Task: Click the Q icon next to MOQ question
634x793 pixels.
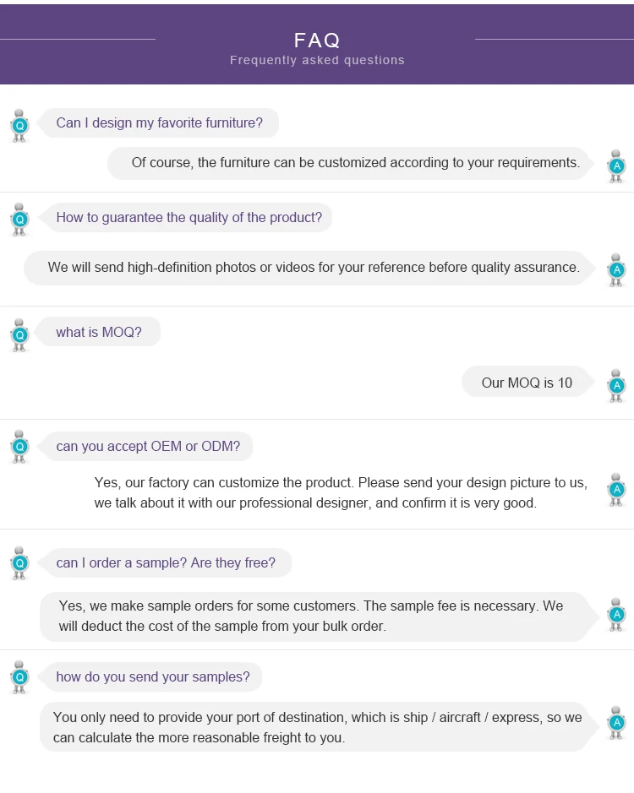Action: coord(20,334)
